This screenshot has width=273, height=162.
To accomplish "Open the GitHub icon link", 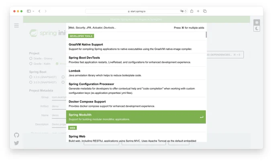I will tap(16, 135).
